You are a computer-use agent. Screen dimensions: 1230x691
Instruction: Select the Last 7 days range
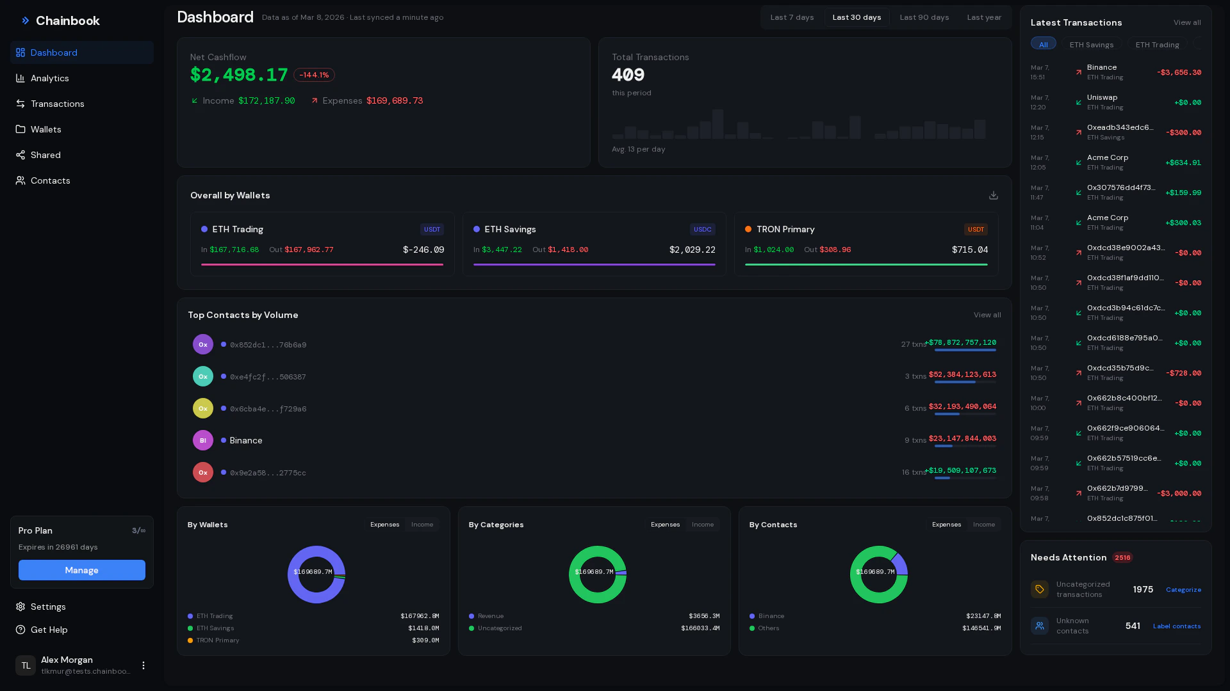(x=792, y=17)
